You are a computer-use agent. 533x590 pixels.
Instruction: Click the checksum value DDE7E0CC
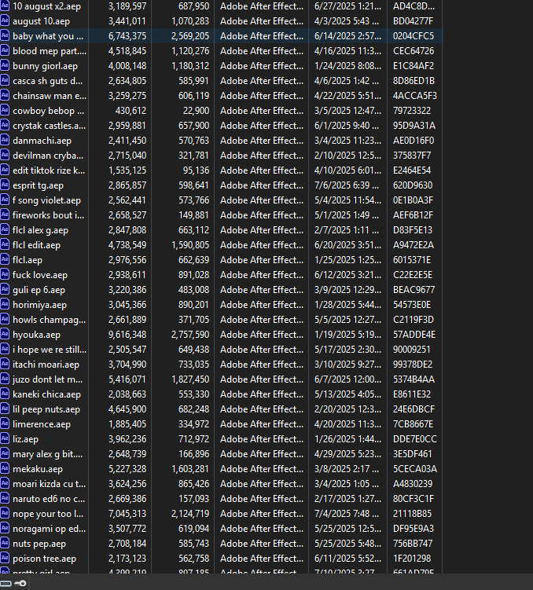415,439
